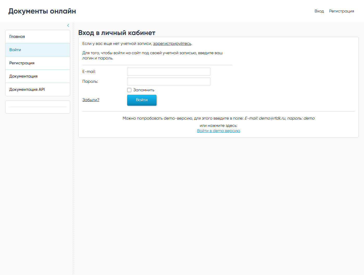Click the Пароль: field label

(90, 81)
